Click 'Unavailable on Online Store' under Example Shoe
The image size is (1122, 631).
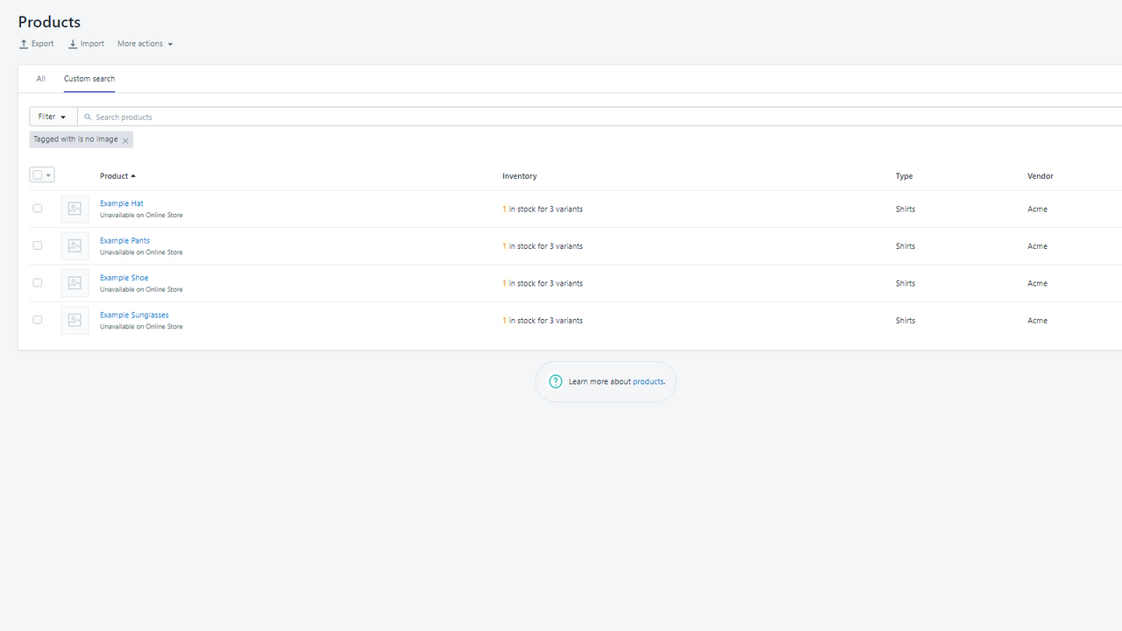tap(141, 289)
